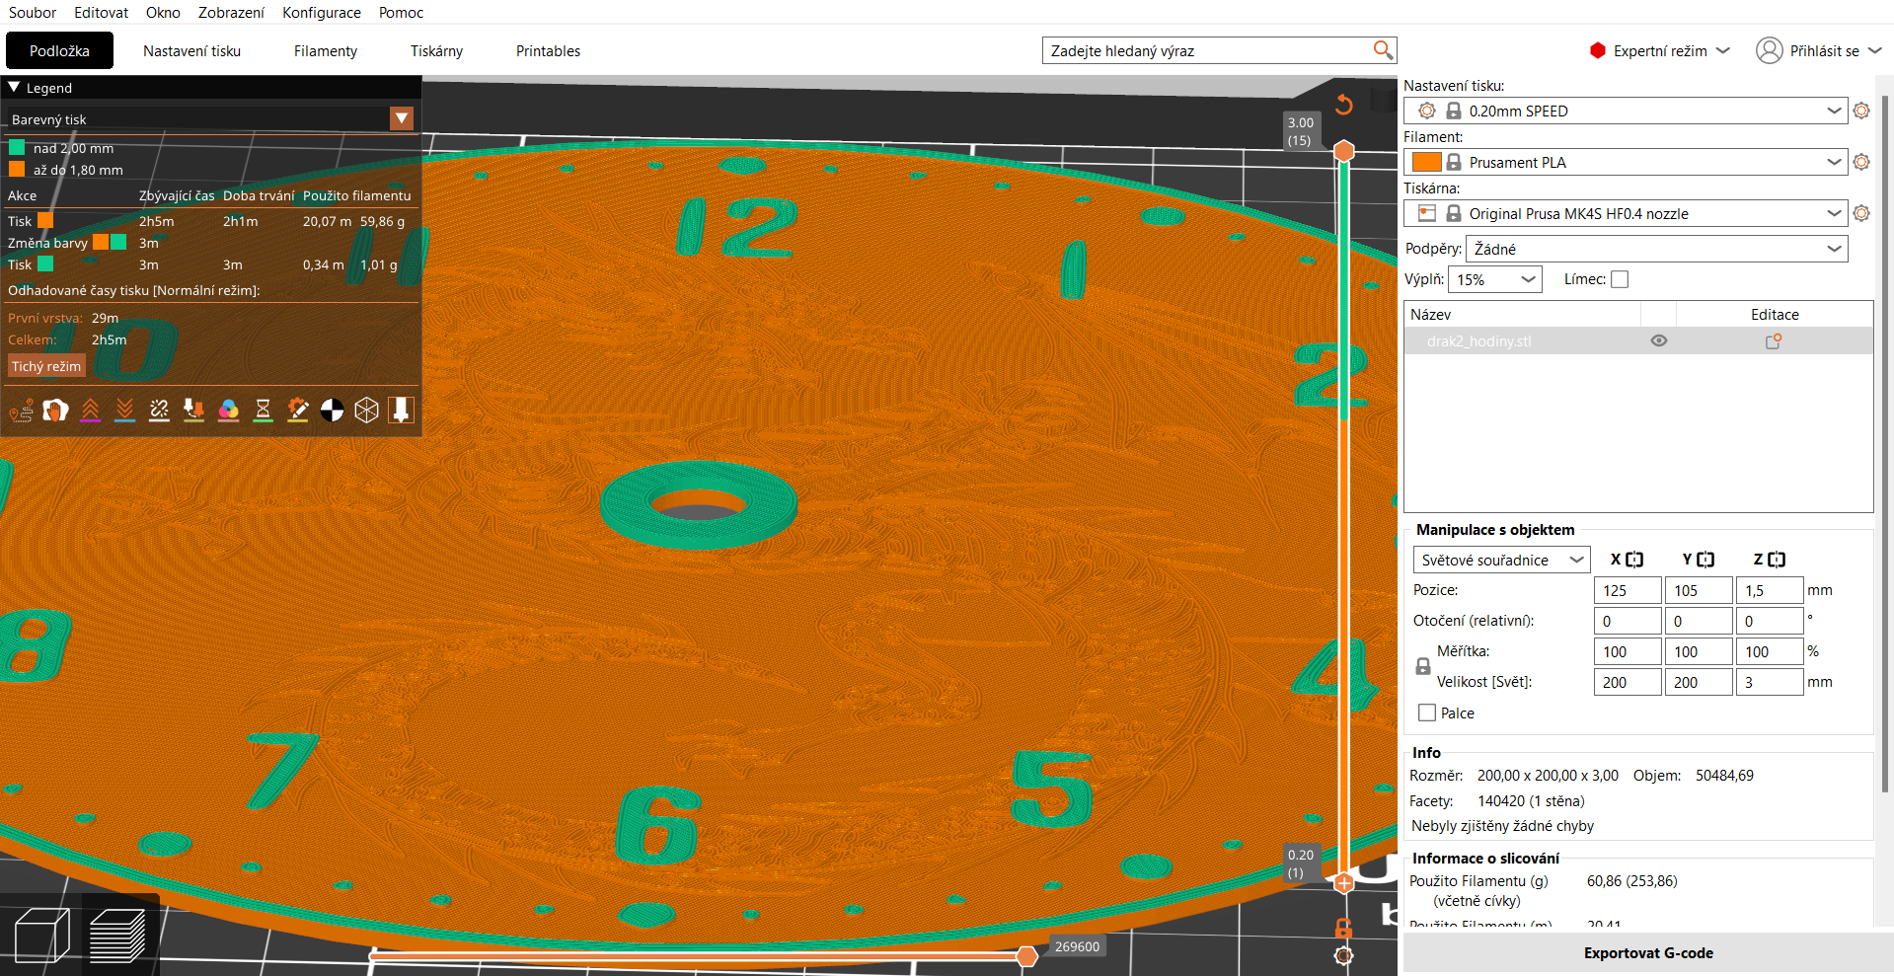This screenshot has height=976, width=1894.
Task: Toggle wipes visibility hand icon
Action: tap(55, 410)
